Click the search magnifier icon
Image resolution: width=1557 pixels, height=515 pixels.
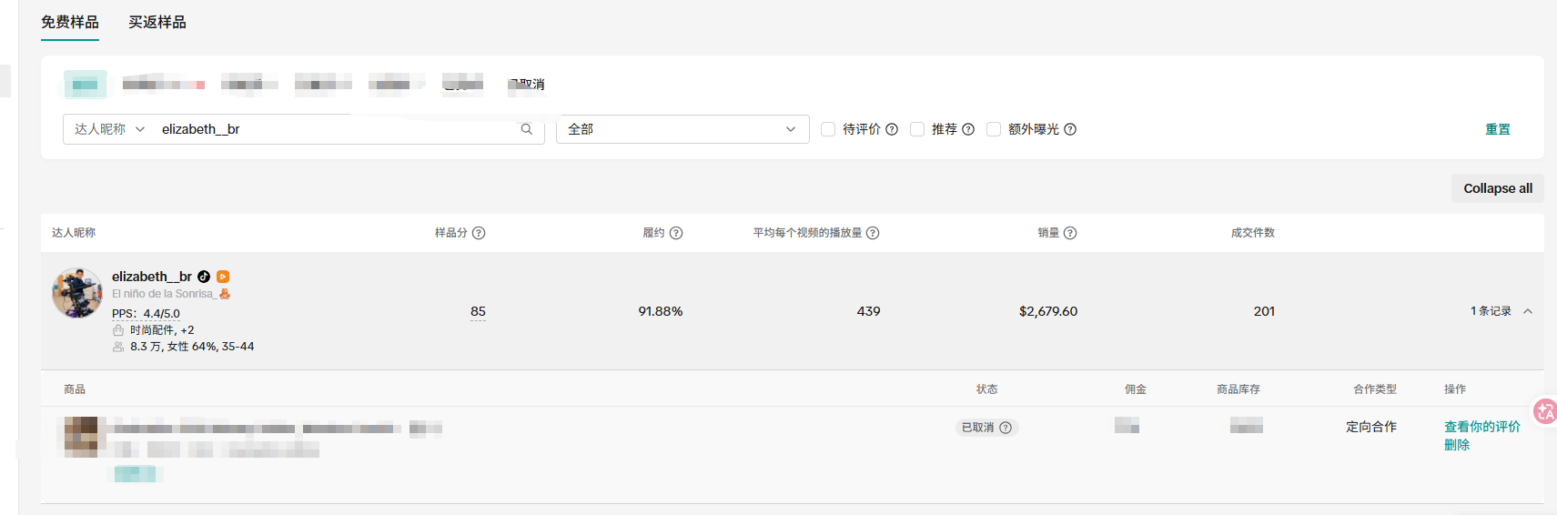tap(526, 129)
